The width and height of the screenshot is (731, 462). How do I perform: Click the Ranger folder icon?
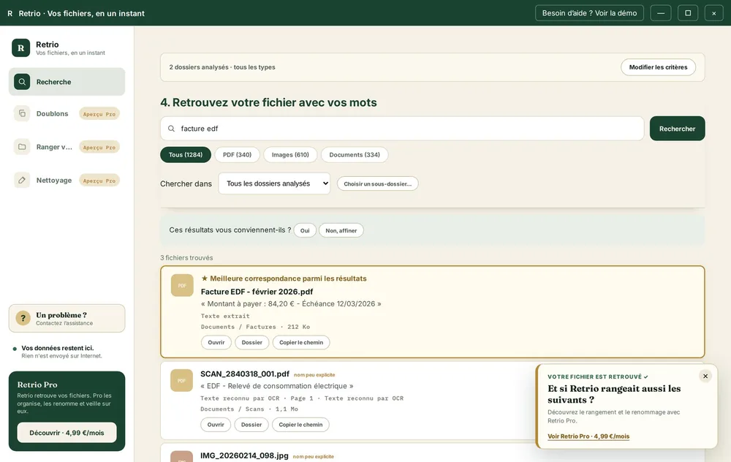tap(22, 146)
